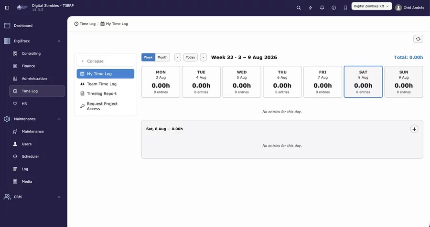Click the Users person icon
This screenshot has height=227, width=430.
pos(15,144)
